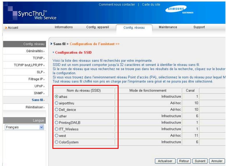The image size is (226, 166).
Task: Click the Suivant button
Action: tap(200, 161)
